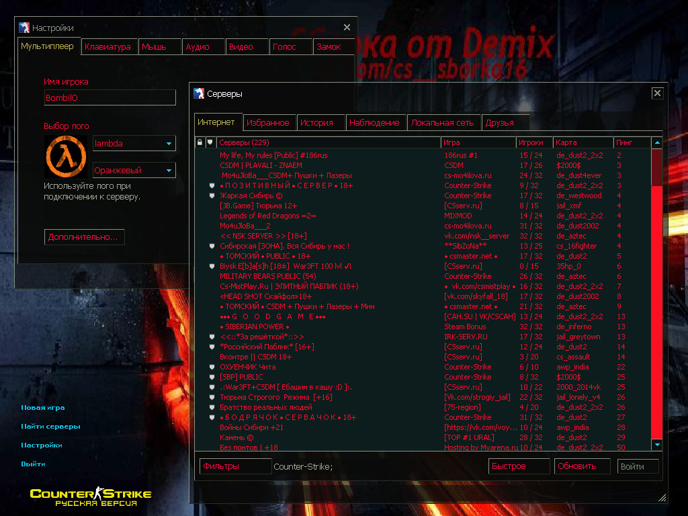The image size is (688, 516).
Task: Sort server list by Пинг column
Action: tap(632, 142)
